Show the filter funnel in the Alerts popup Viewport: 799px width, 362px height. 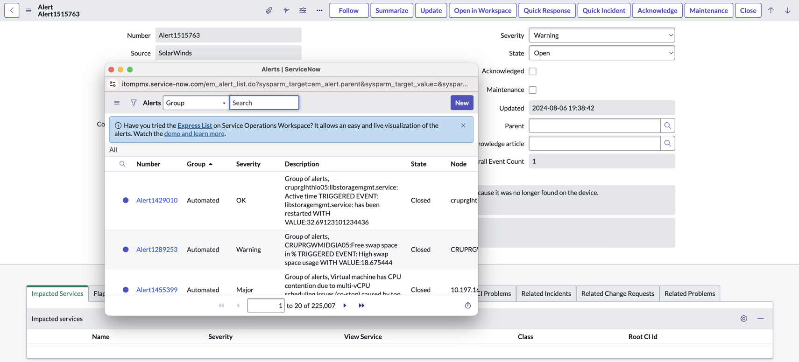(134, 103)
